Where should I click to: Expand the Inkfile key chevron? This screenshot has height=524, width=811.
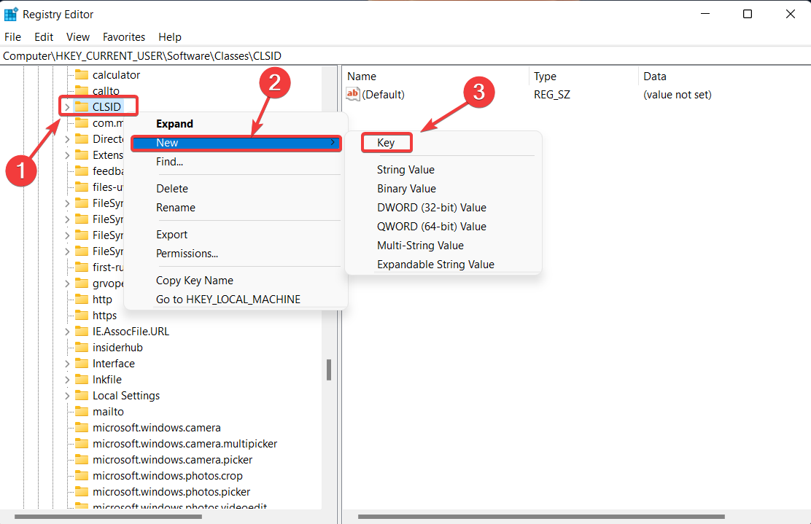(x=66, y=380)
